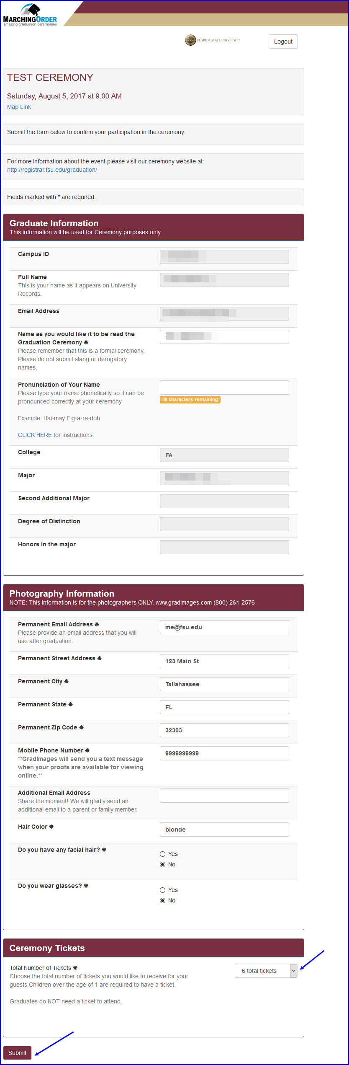349x1065 pixels.
Task: Edit the Permanent Street Address field
Action: pos(224,661)
